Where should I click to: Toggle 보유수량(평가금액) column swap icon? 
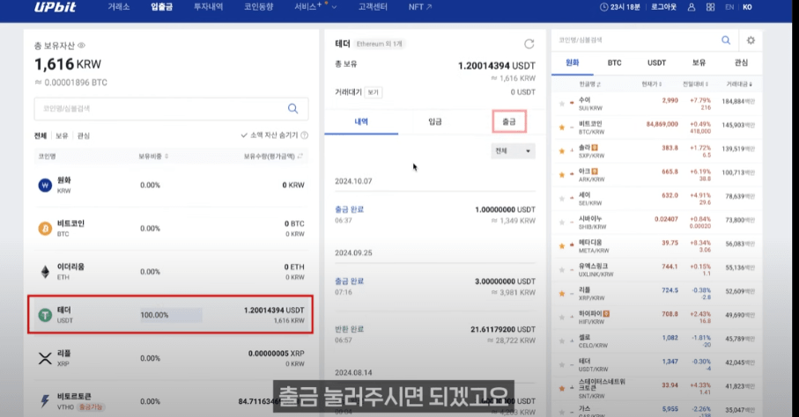pos(300,157)
